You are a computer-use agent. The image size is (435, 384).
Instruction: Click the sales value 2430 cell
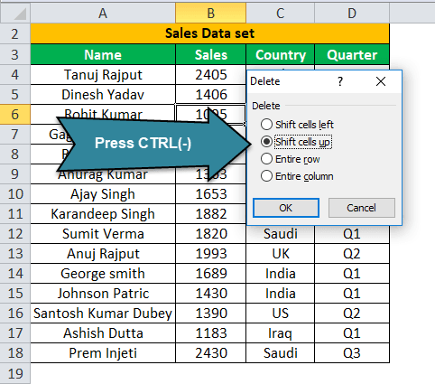point(211,353)
